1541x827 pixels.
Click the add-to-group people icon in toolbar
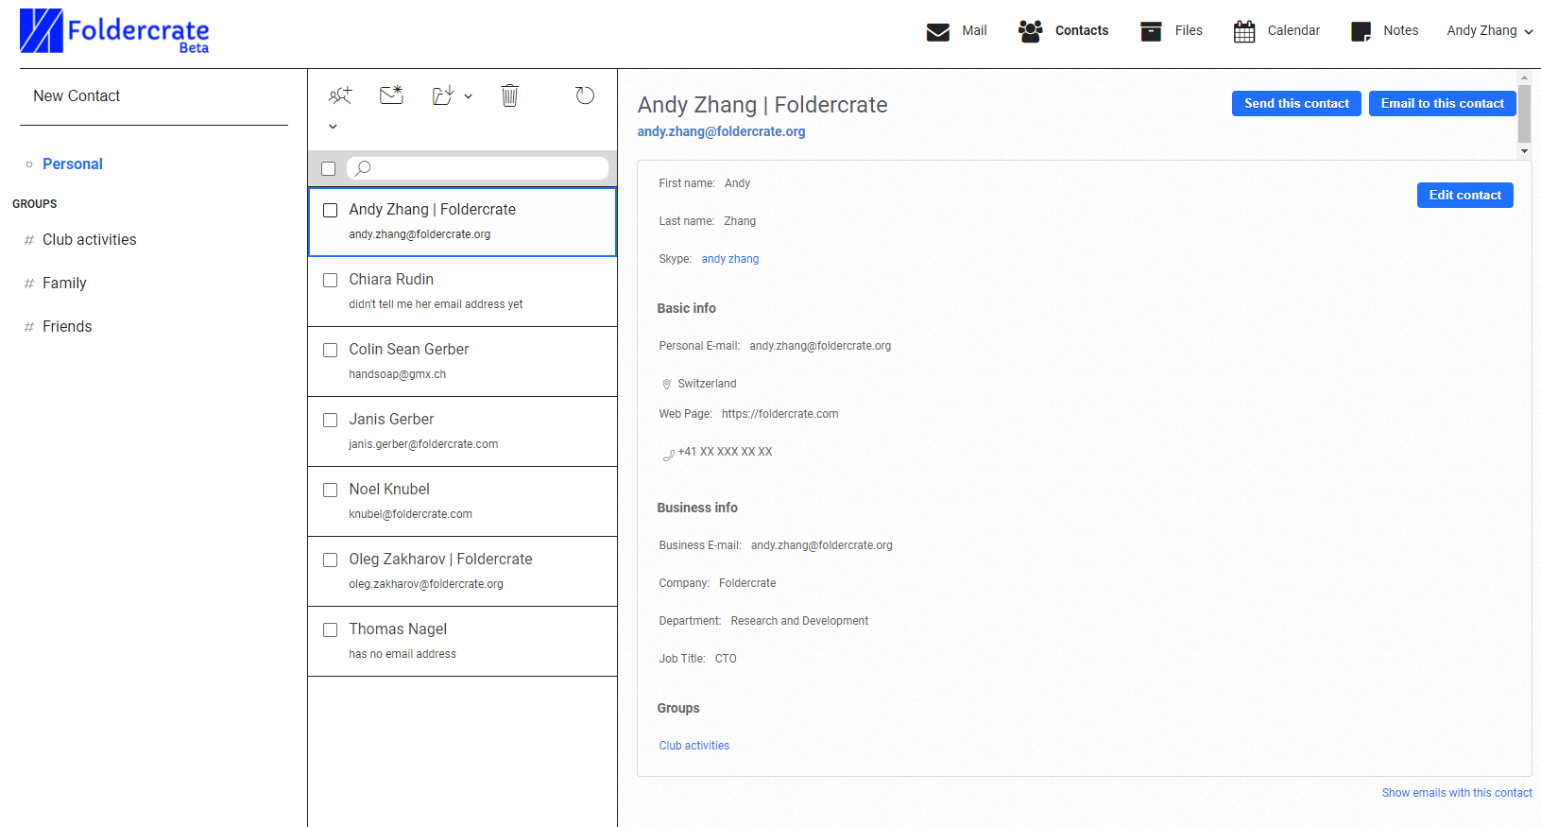[x=340, y=95]
